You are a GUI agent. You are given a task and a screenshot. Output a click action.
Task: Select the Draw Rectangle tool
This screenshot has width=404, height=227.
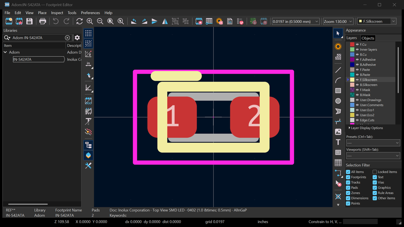[338, 90]
